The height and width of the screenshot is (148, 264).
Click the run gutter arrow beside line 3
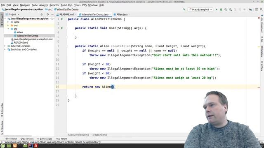tap(62, 28)
